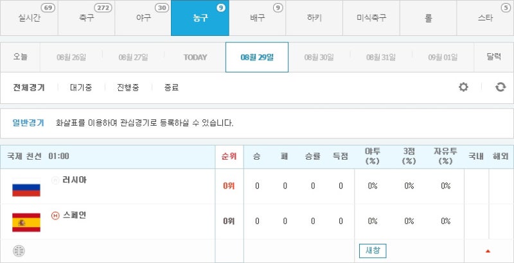
Task: Click the circle marker beside 러시아
Action: pyautogui.click(x=55, y=180)
